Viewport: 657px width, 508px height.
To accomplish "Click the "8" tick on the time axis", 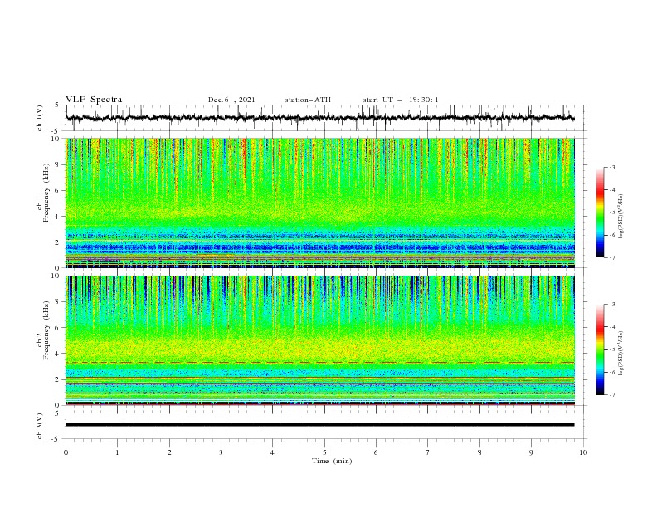I will [479, 452].
